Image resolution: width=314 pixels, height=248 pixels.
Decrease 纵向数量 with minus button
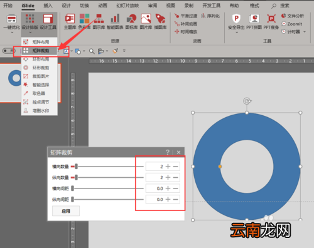tap(176, 177)
